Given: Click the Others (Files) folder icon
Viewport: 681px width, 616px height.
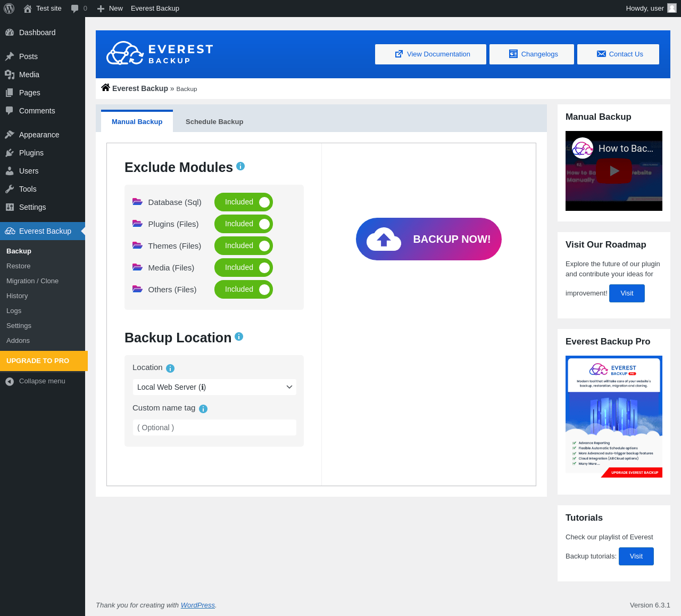Looking at the screenshot, I should pos(137,289).
